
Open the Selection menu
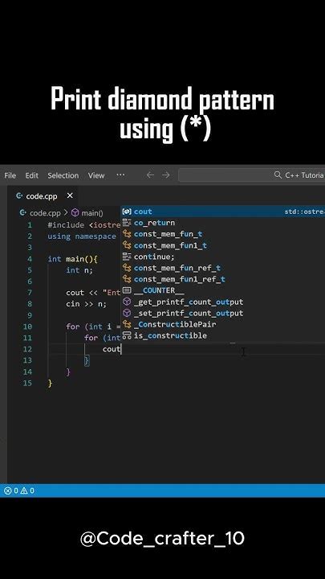63,175
